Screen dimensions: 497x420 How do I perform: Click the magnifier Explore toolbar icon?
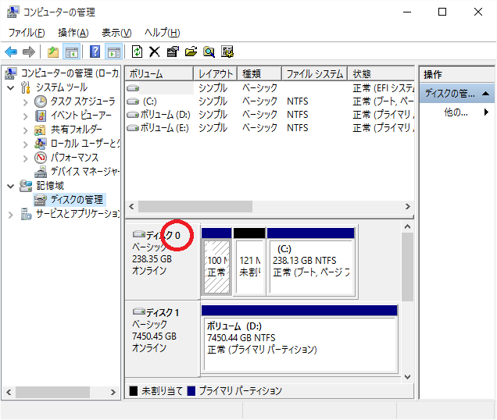click(209, 52)
